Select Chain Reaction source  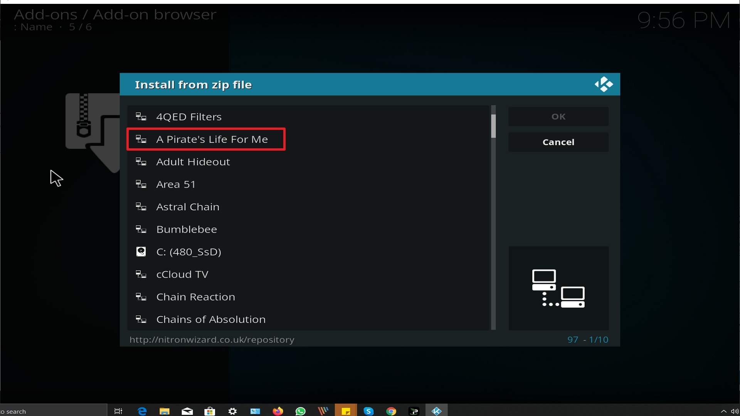click(308, 297)
